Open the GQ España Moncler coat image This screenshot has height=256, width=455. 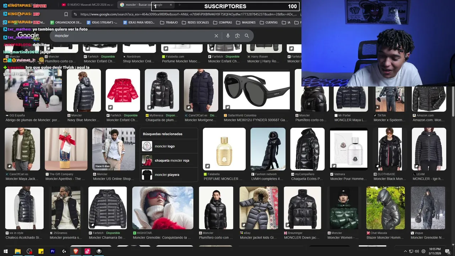pyautogui.click(x=33, y=90)
